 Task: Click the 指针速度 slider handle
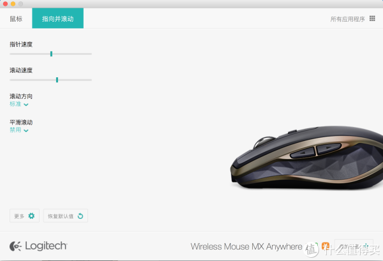tap(51, 54)
